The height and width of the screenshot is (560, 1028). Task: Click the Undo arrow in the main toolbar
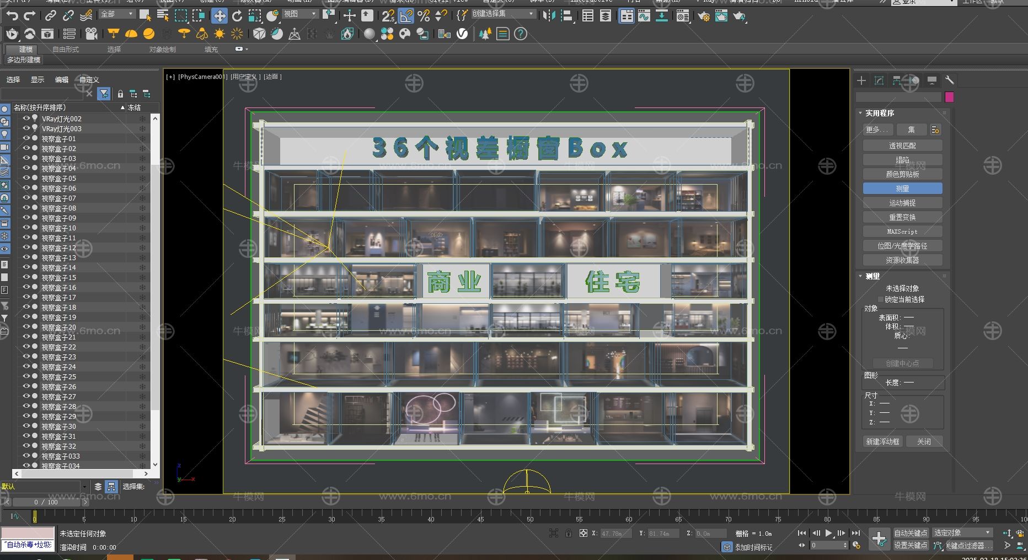click(12, 16)
